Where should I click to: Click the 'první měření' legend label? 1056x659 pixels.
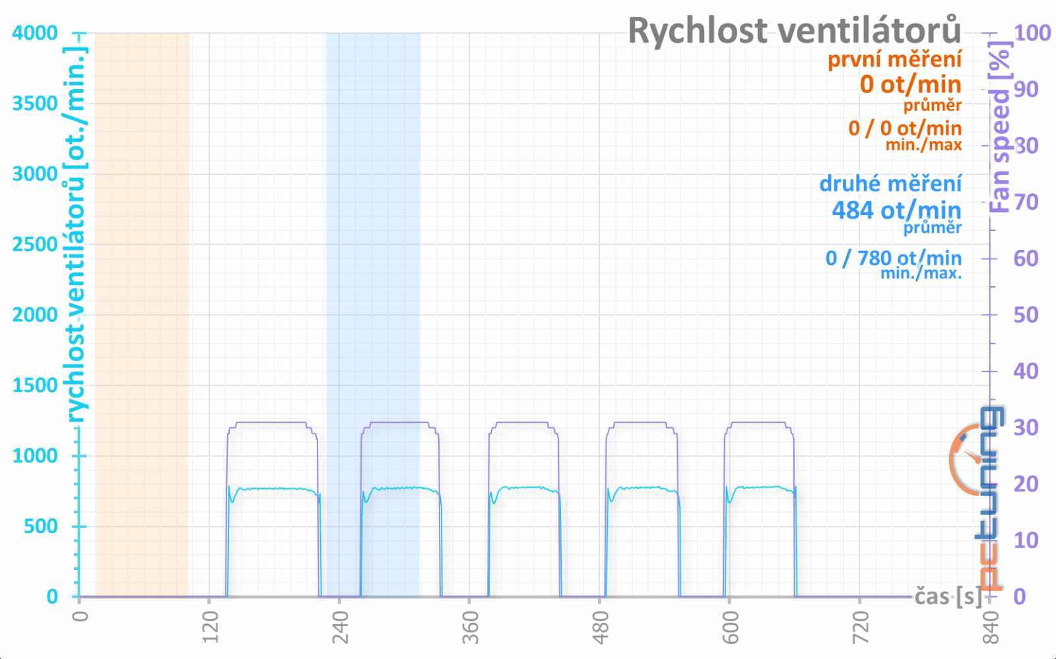[894, 59]
